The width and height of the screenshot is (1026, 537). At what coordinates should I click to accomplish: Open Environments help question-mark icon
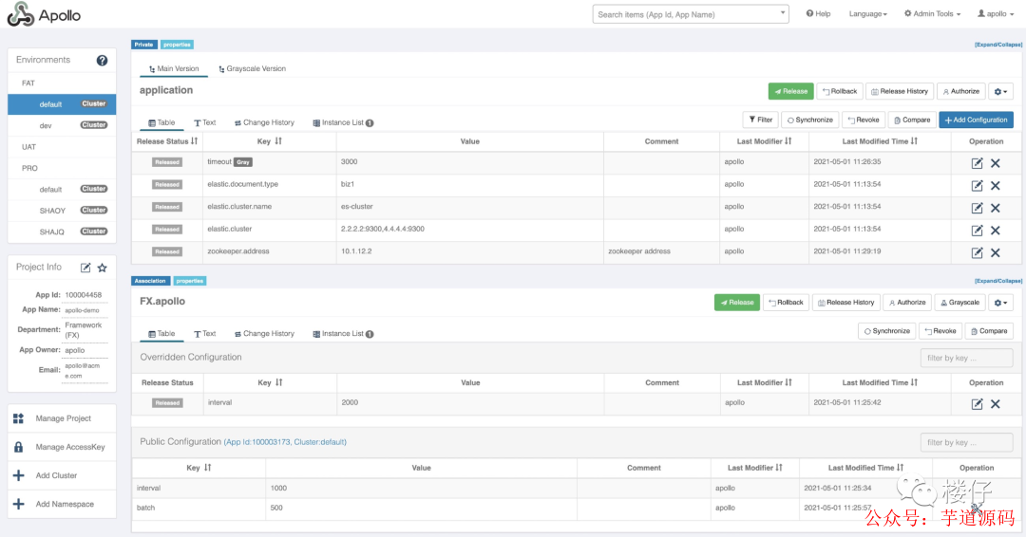coord(102,60)
